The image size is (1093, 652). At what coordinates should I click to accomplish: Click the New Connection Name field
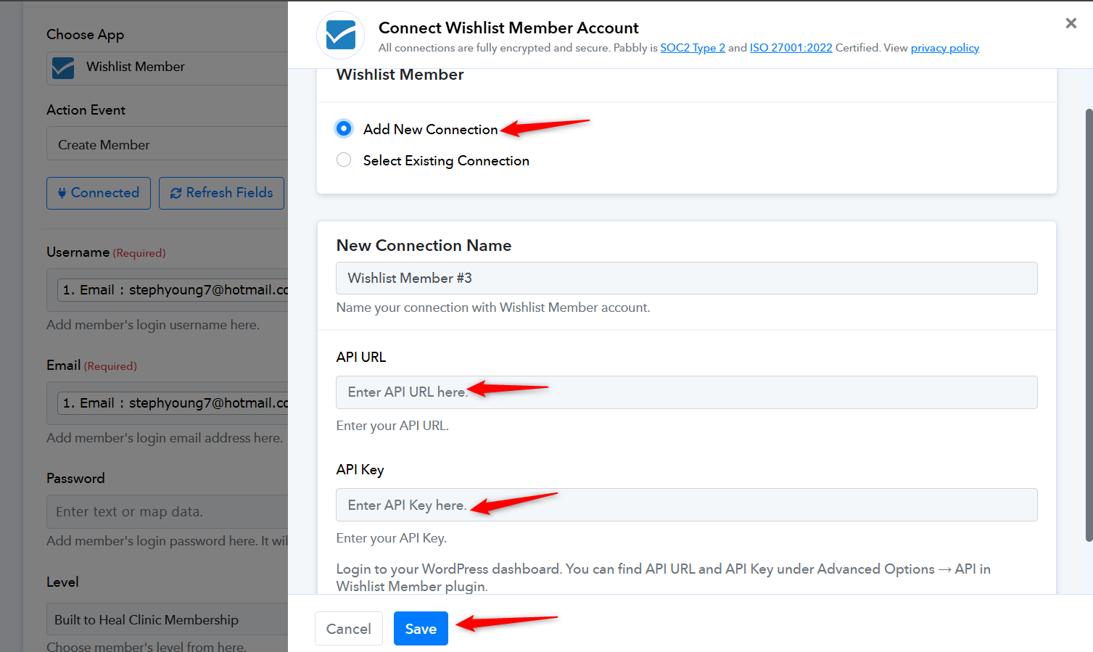tap(686, 278)
